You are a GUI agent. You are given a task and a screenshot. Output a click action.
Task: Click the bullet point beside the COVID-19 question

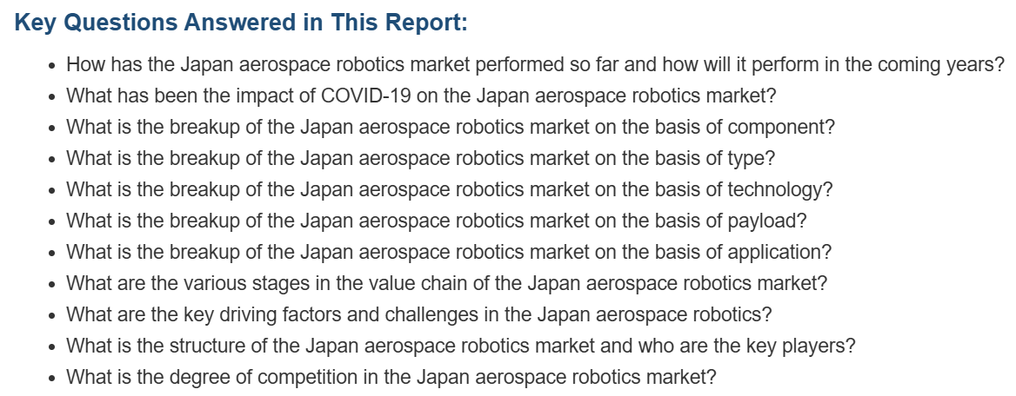(53, 97)
